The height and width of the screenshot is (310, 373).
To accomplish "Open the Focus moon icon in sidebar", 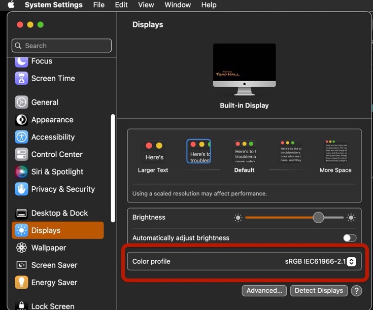I will pos(21,62).
